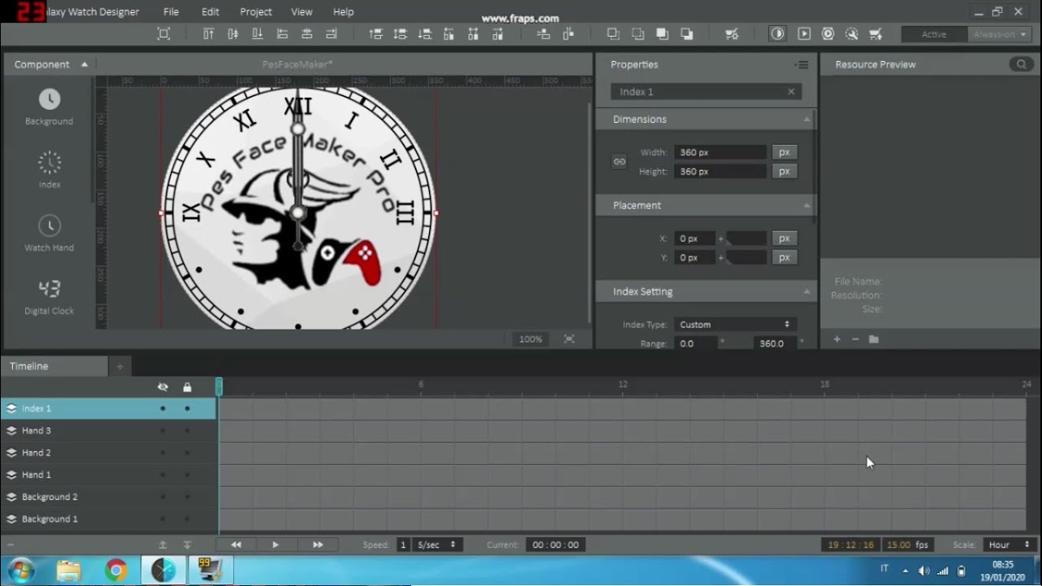Click px unit button for Width
Image resolution: width=1042 pixels, height=586 pixels.
pos(784,152)
